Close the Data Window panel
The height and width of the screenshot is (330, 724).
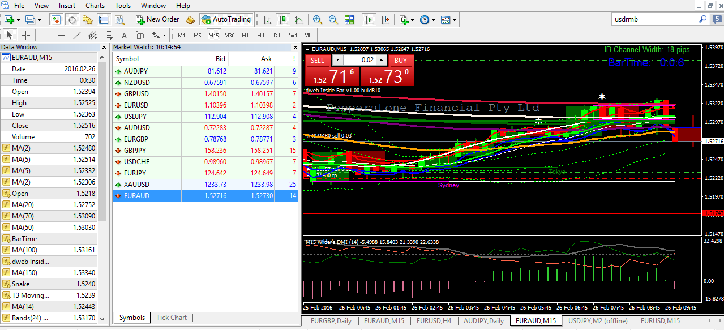coord(104,48)
